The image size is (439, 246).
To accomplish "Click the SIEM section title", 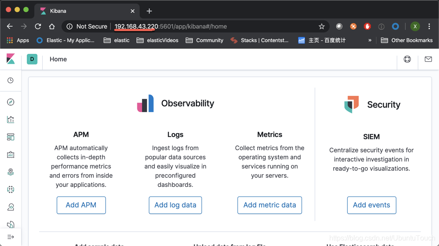I will [371, 137].
